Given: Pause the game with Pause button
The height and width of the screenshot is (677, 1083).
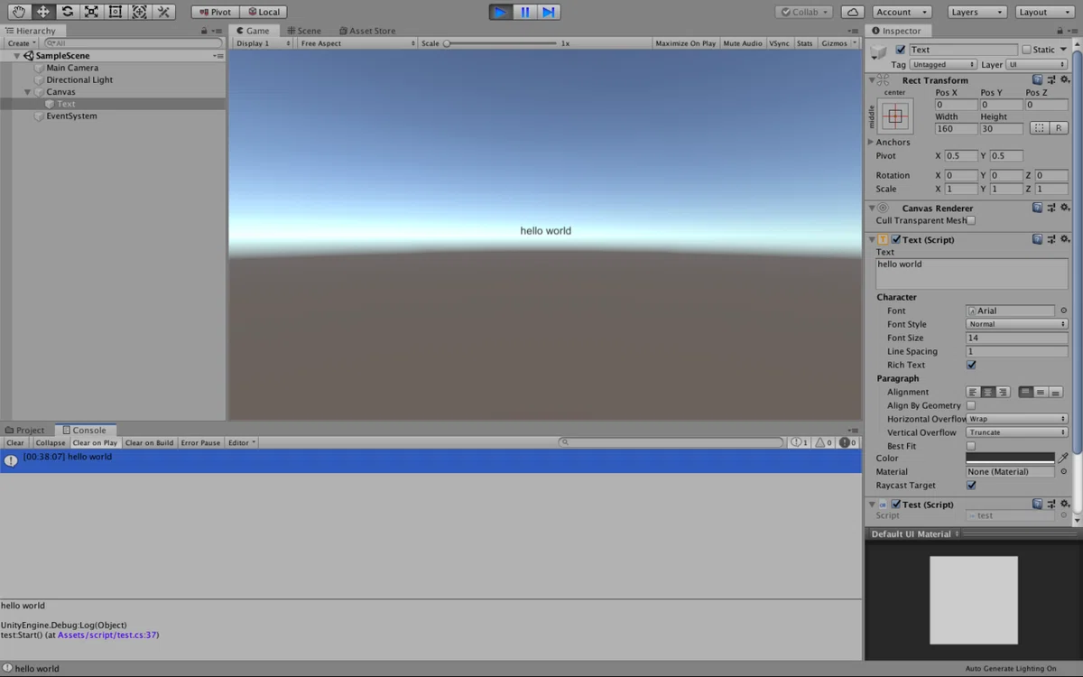Looking at the screenshot, I should coord(524,12).
